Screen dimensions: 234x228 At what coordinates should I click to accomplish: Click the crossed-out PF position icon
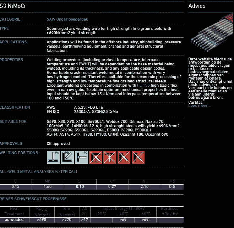(124, 157)
